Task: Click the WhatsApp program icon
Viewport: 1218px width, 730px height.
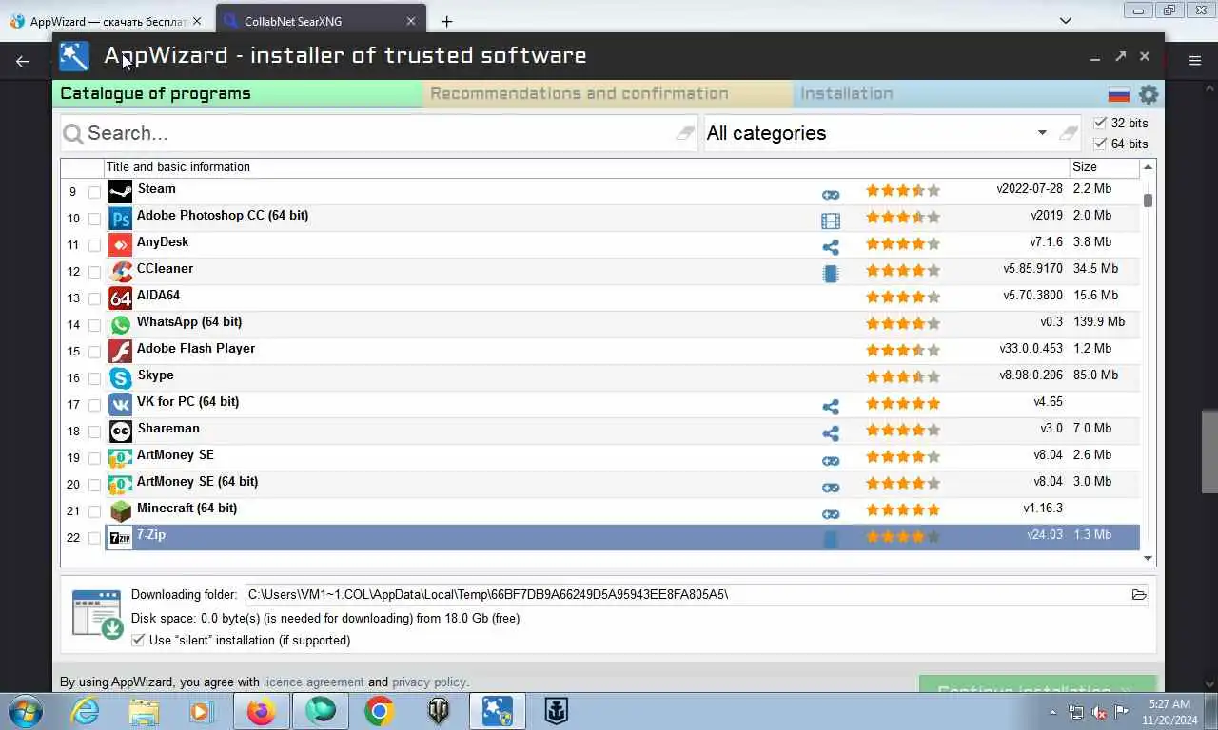Action: pyautogui.click(x=120, y=325)
